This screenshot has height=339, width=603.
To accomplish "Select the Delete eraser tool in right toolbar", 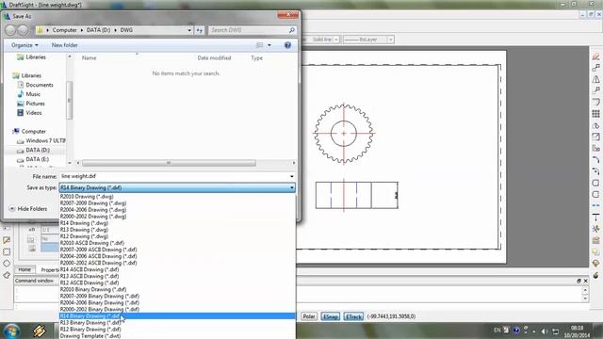I will [595, 56].
